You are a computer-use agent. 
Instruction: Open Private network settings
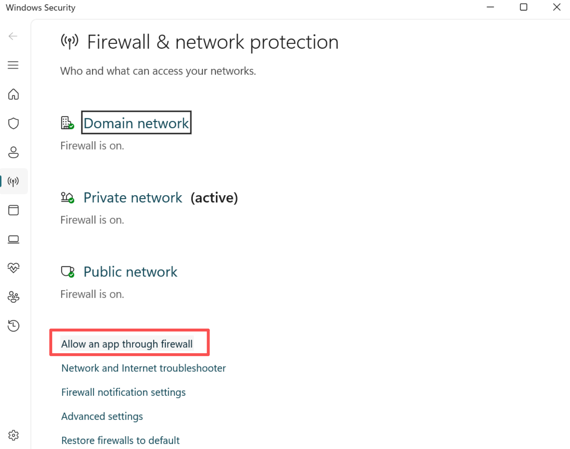click(x=133, y=198)
